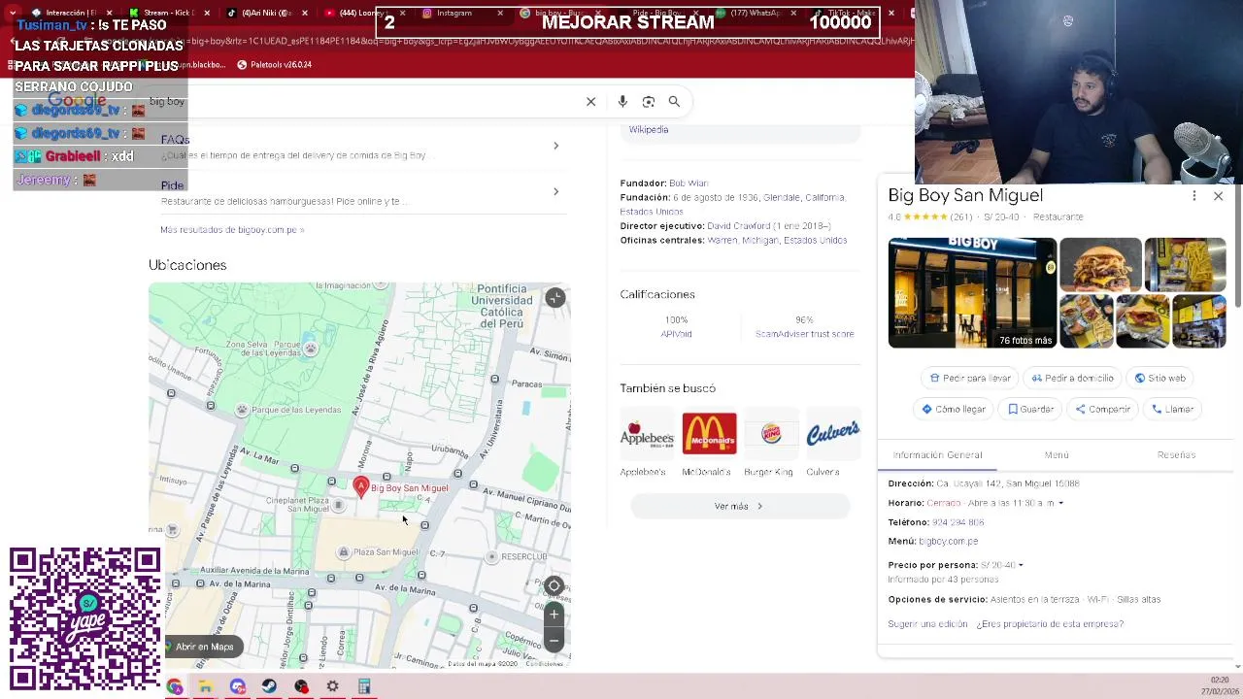This screenshot has height=699, width=1243.
Task: Center map on my location
Action: tap(554, 585)
